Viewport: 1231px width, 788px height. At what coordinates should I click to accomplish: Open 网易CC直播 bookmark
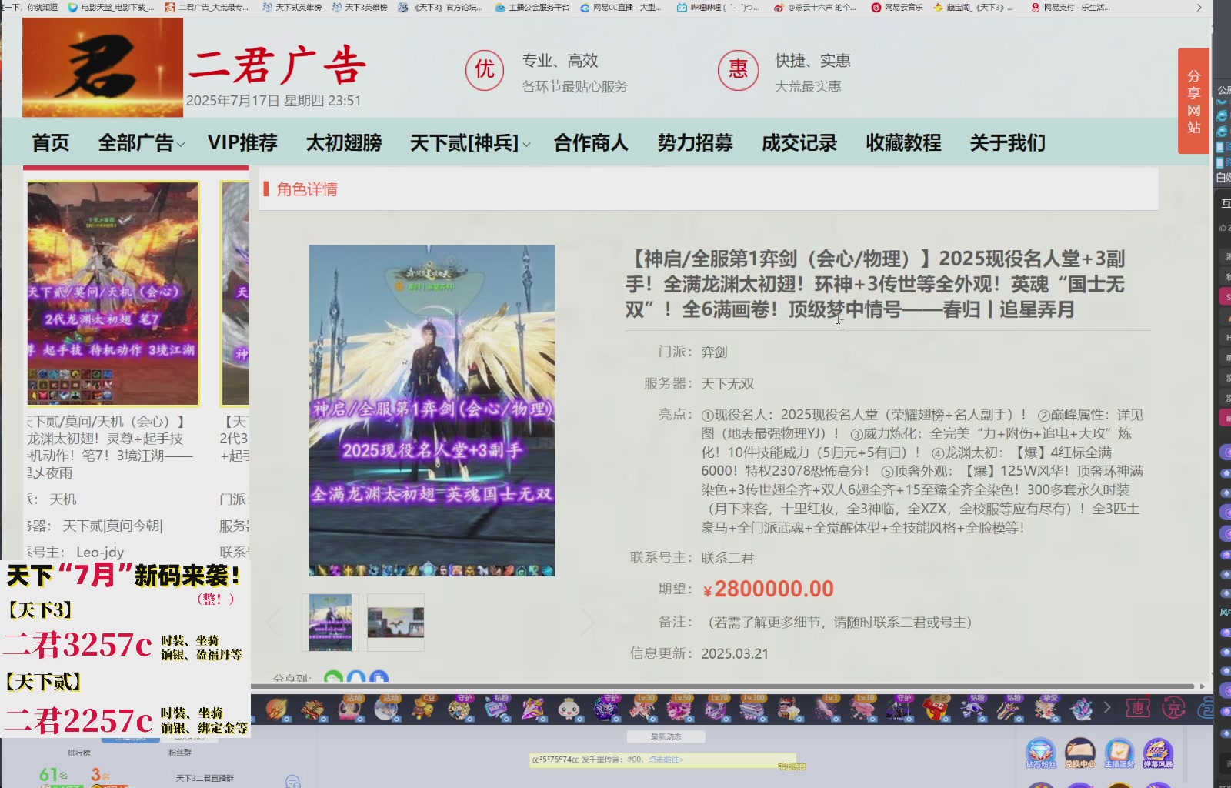tap(621, 7)
